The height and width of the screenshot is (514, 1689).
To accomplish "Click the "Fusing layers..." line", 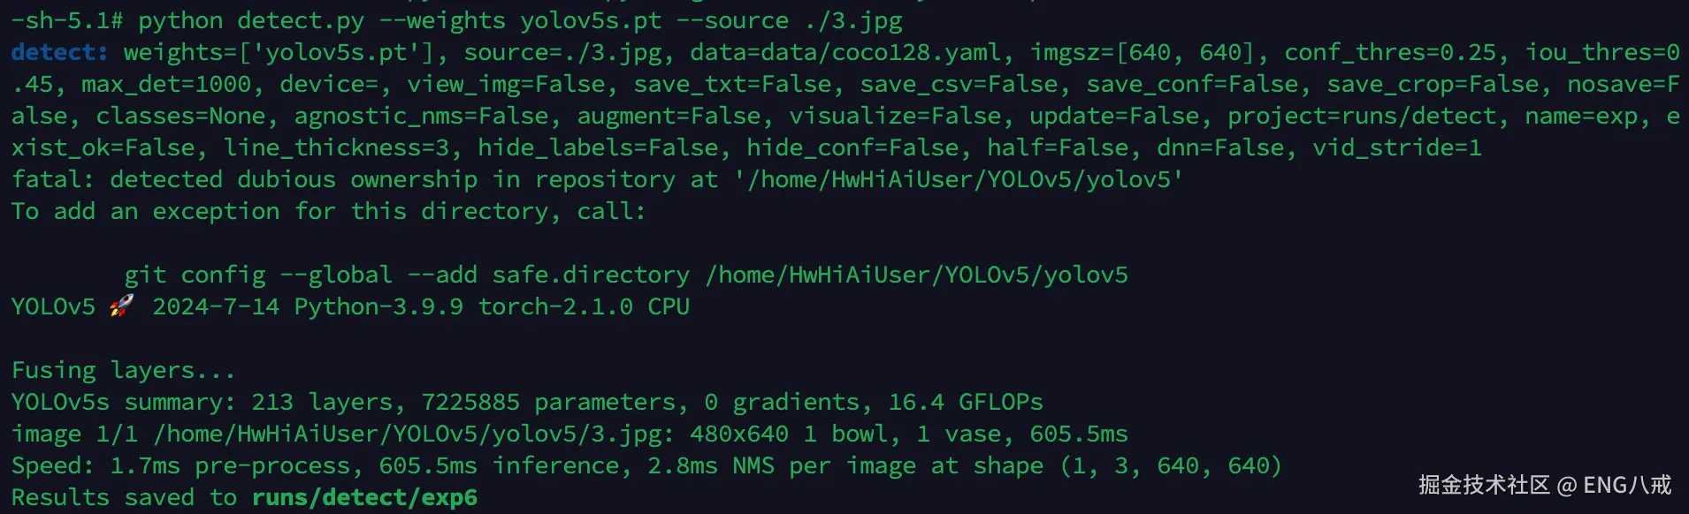I will (123, 370).
